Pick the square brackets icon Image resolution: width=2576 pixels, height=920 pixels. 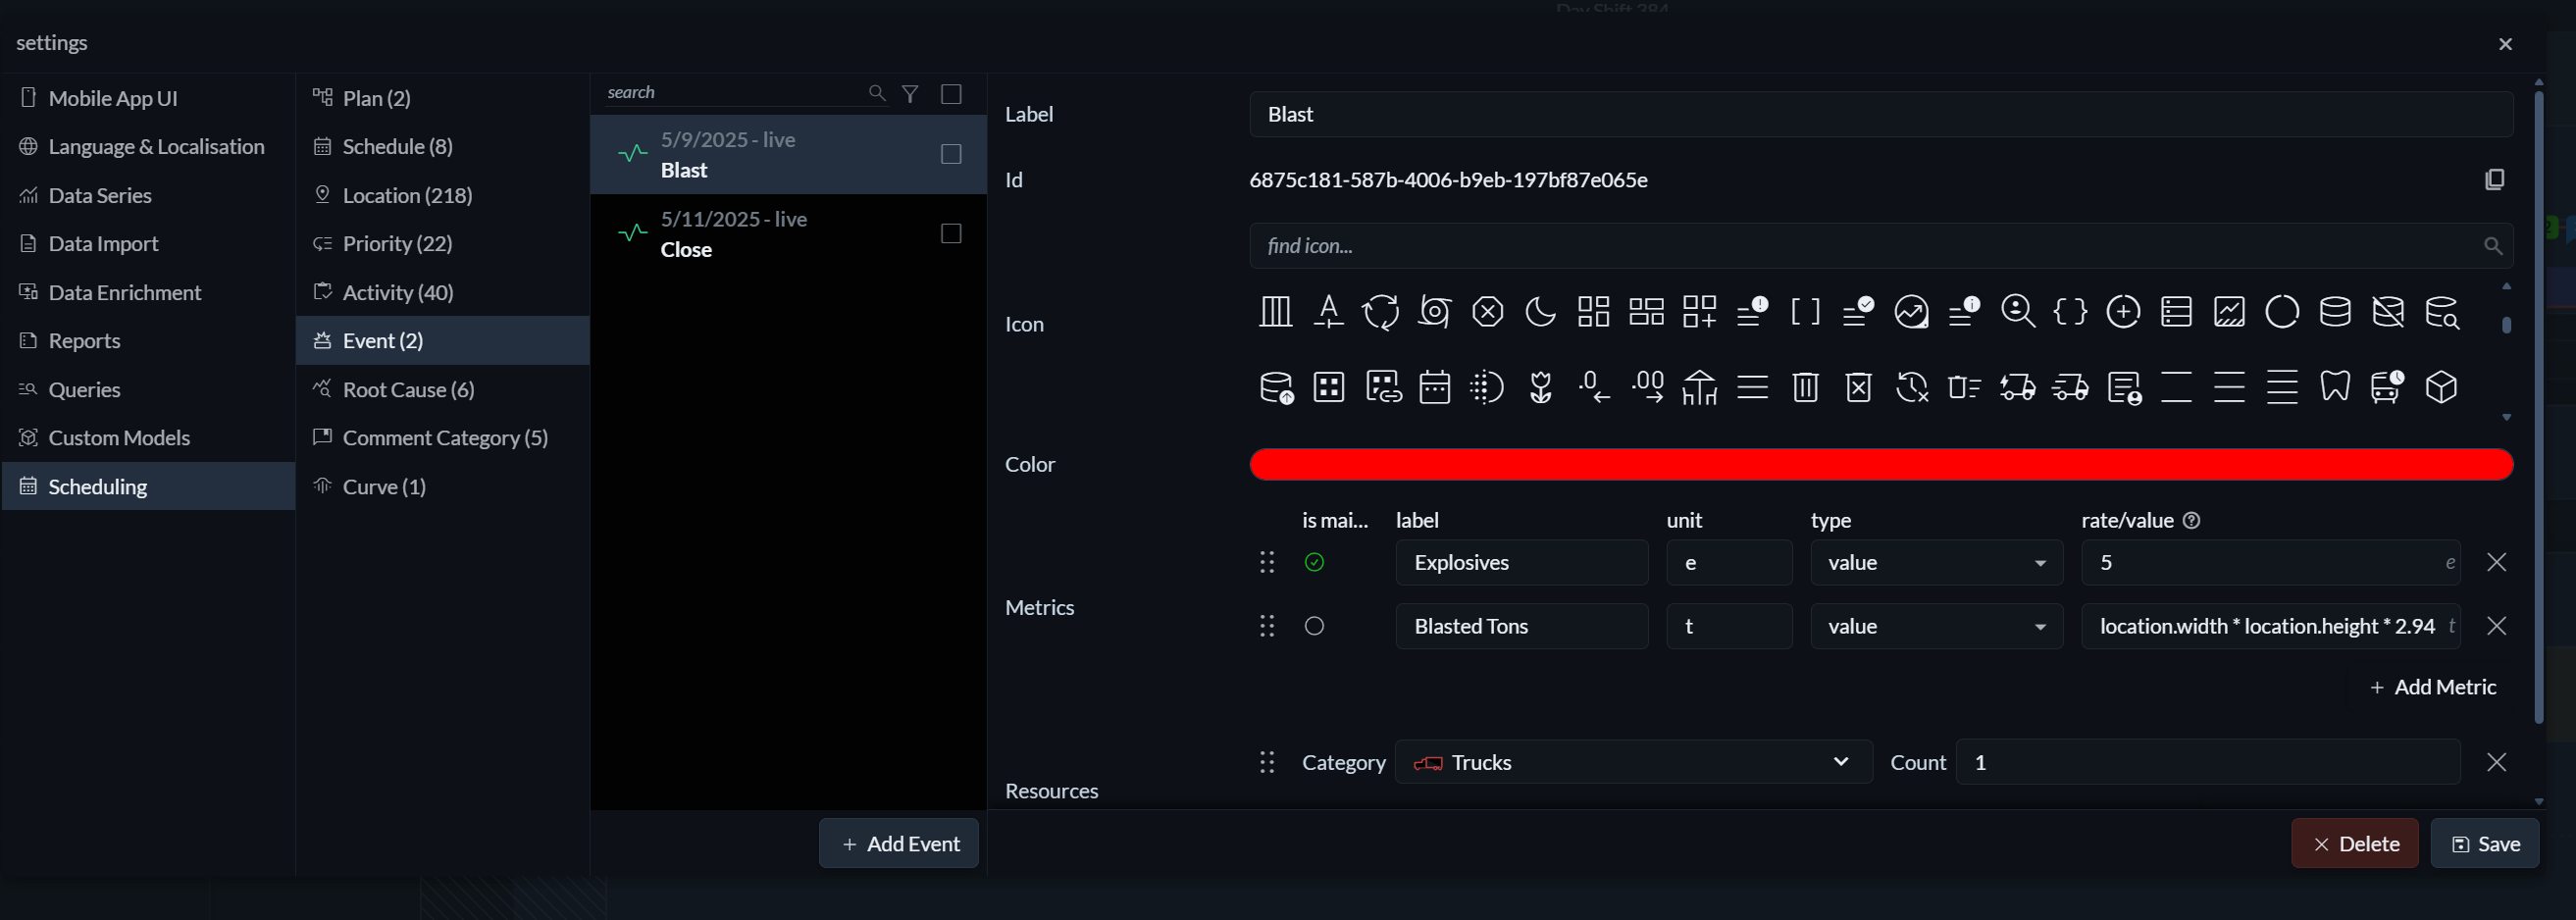1805,312
